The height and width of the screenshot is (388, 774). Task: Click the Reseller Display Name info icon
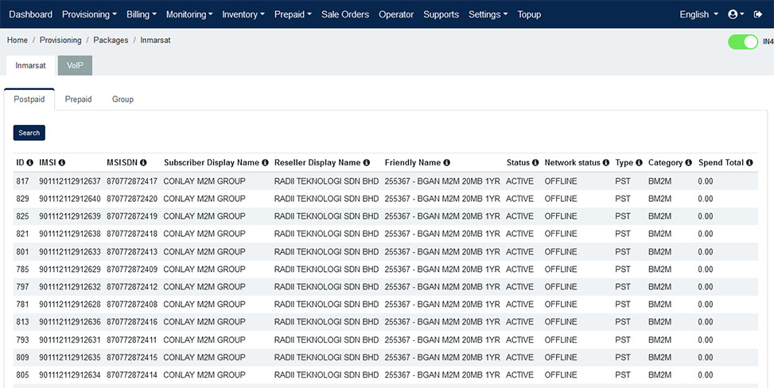pyautogui.click(x=366, y=163)
